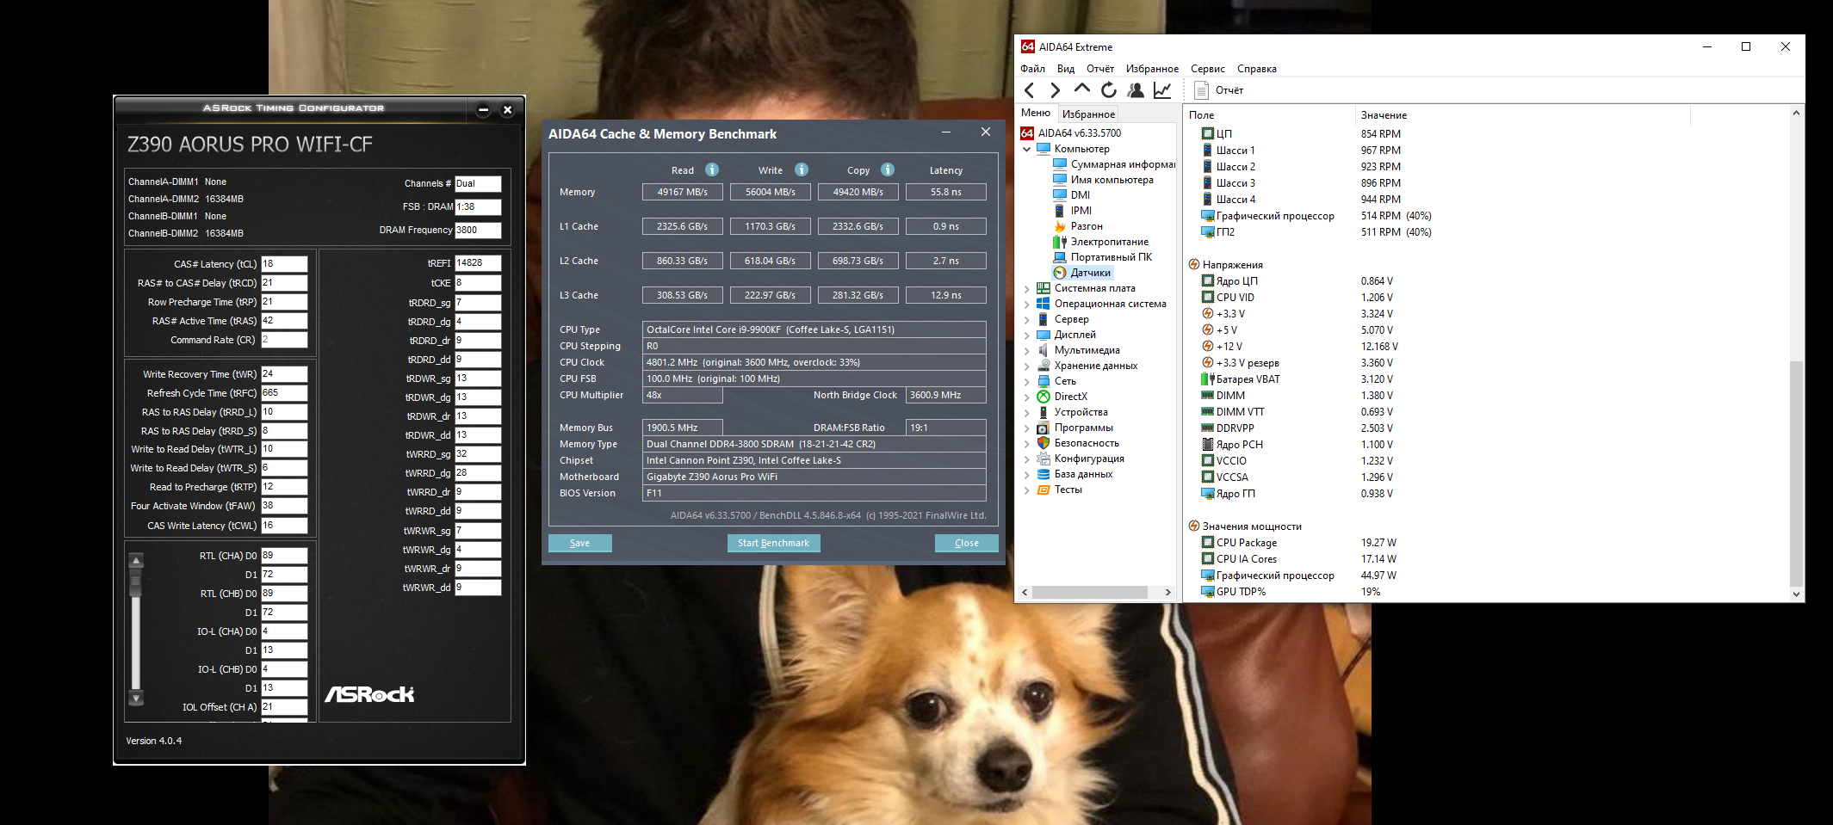Collapse the Компьютер tree node
Viewport: 1833px width, 825px height.
pos(1027,149)
